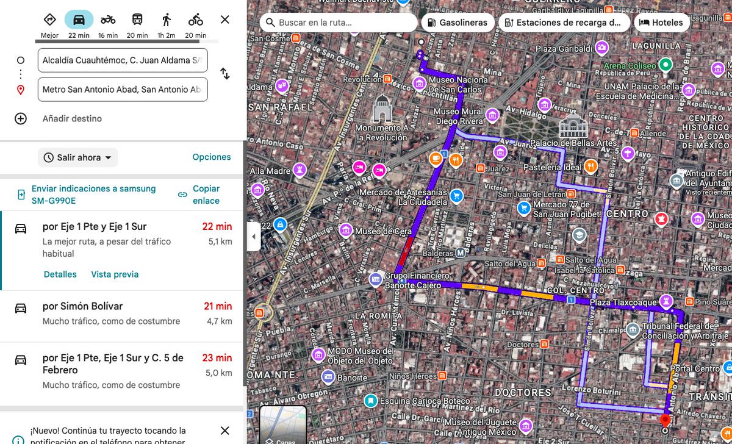Switch to the Mejor tab
The width and height of the screenshot is (732, 444).
(49, 19)
